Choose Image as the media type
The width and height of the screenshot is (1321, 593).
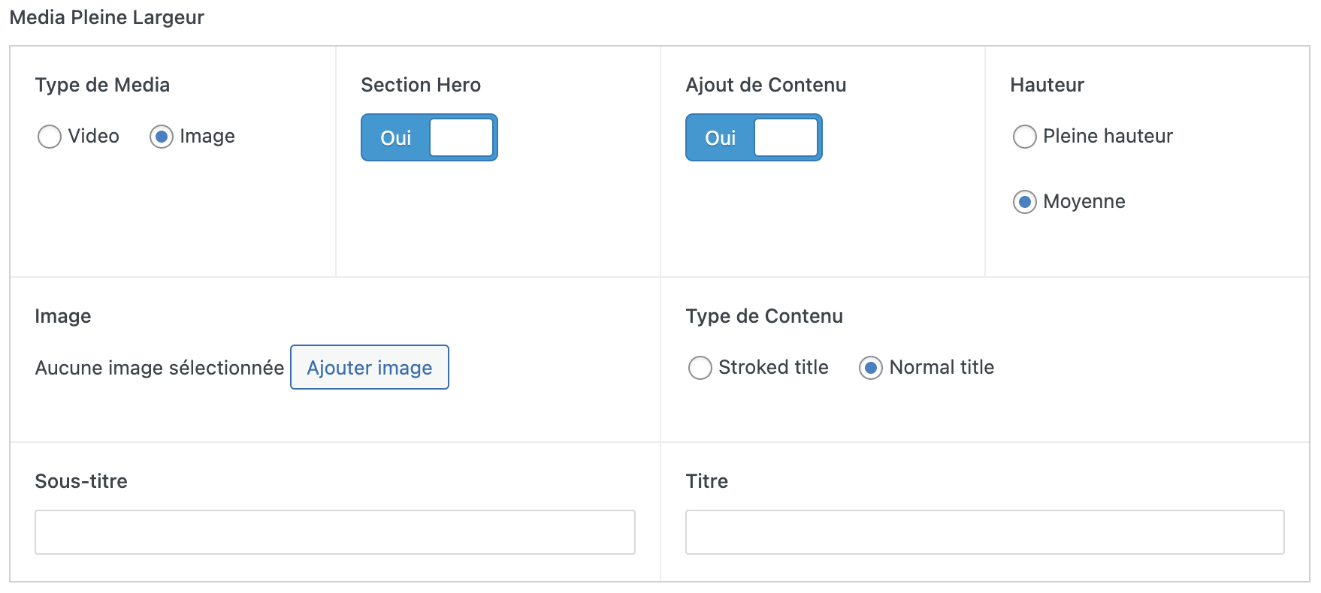tap(162, 137)
